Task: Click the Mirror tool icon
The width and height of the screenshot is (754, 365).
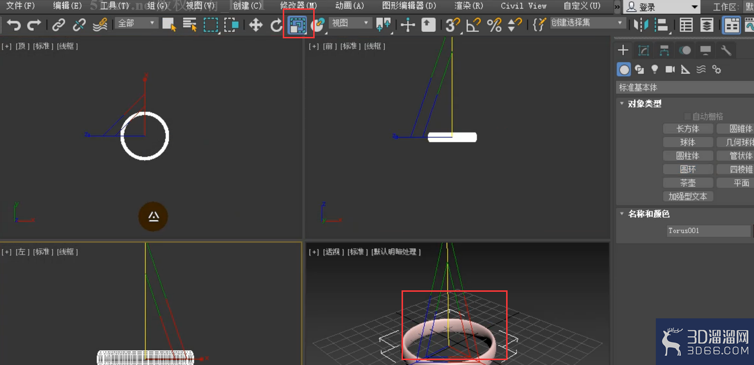Action: 641,25
